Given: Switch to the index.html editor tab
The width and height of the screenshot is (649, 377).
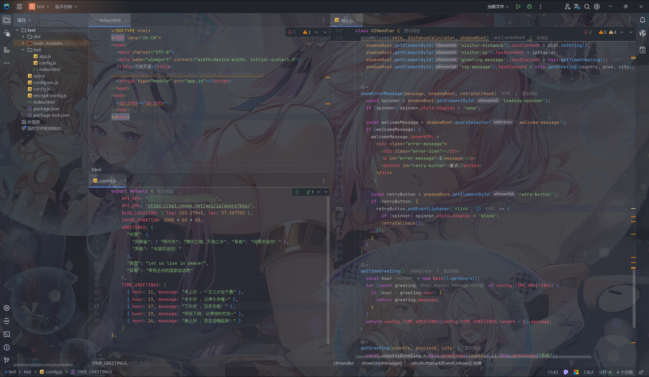Looking at the screenshot, I should (110, 20).
